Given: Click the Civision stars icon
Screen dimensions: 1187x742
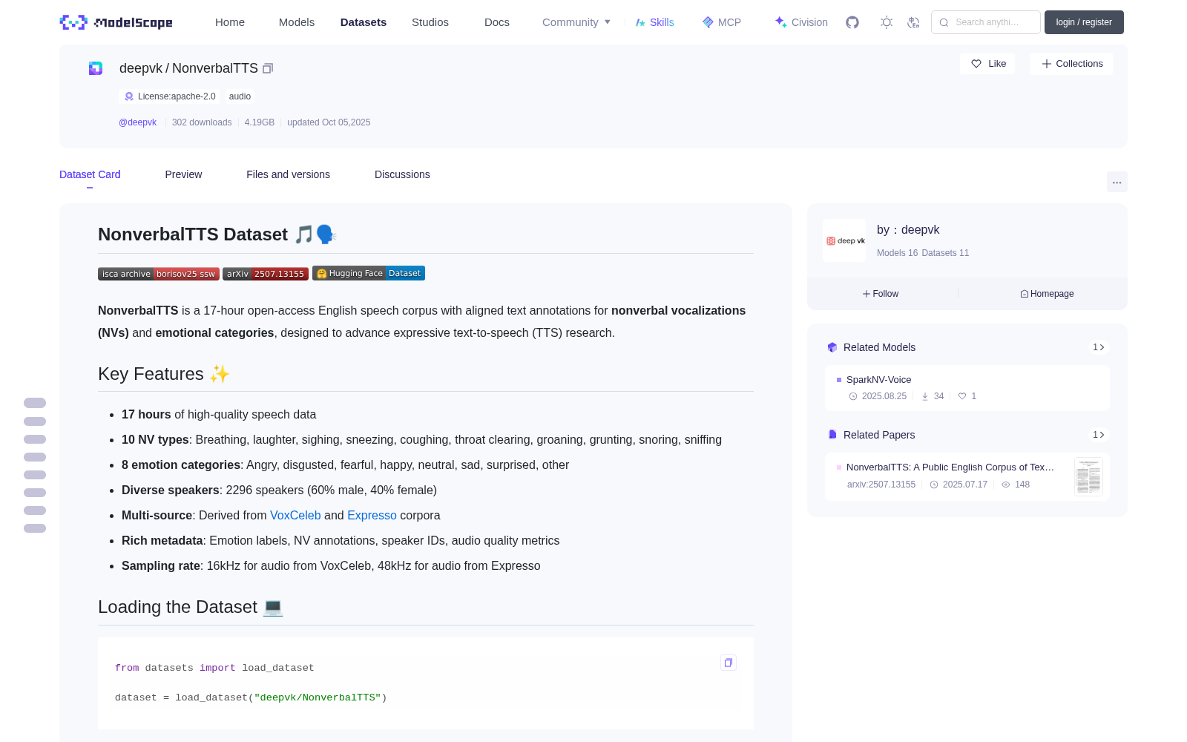Looking at the screenshot, I should [781, 22].
